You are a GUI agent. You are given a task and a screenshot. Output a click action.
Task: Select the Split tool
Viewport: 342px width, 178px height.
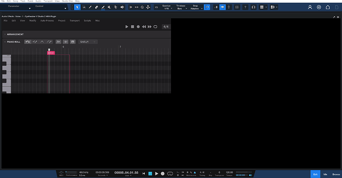[90, 7]
